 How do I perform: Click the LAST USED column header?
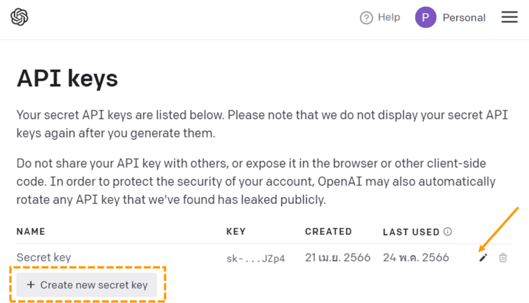coord(411,232)
